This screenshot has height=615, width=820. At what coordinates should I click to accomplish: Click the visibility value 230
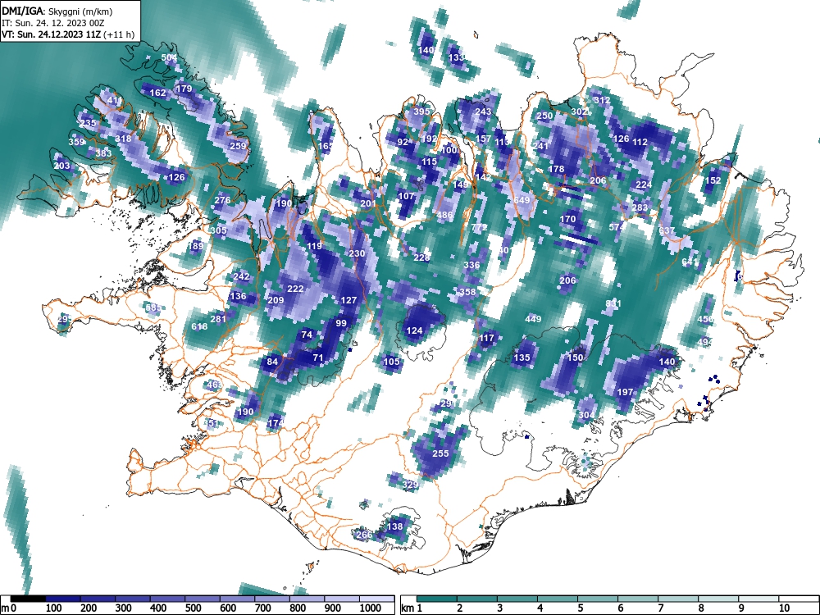(x=357, y=253)
